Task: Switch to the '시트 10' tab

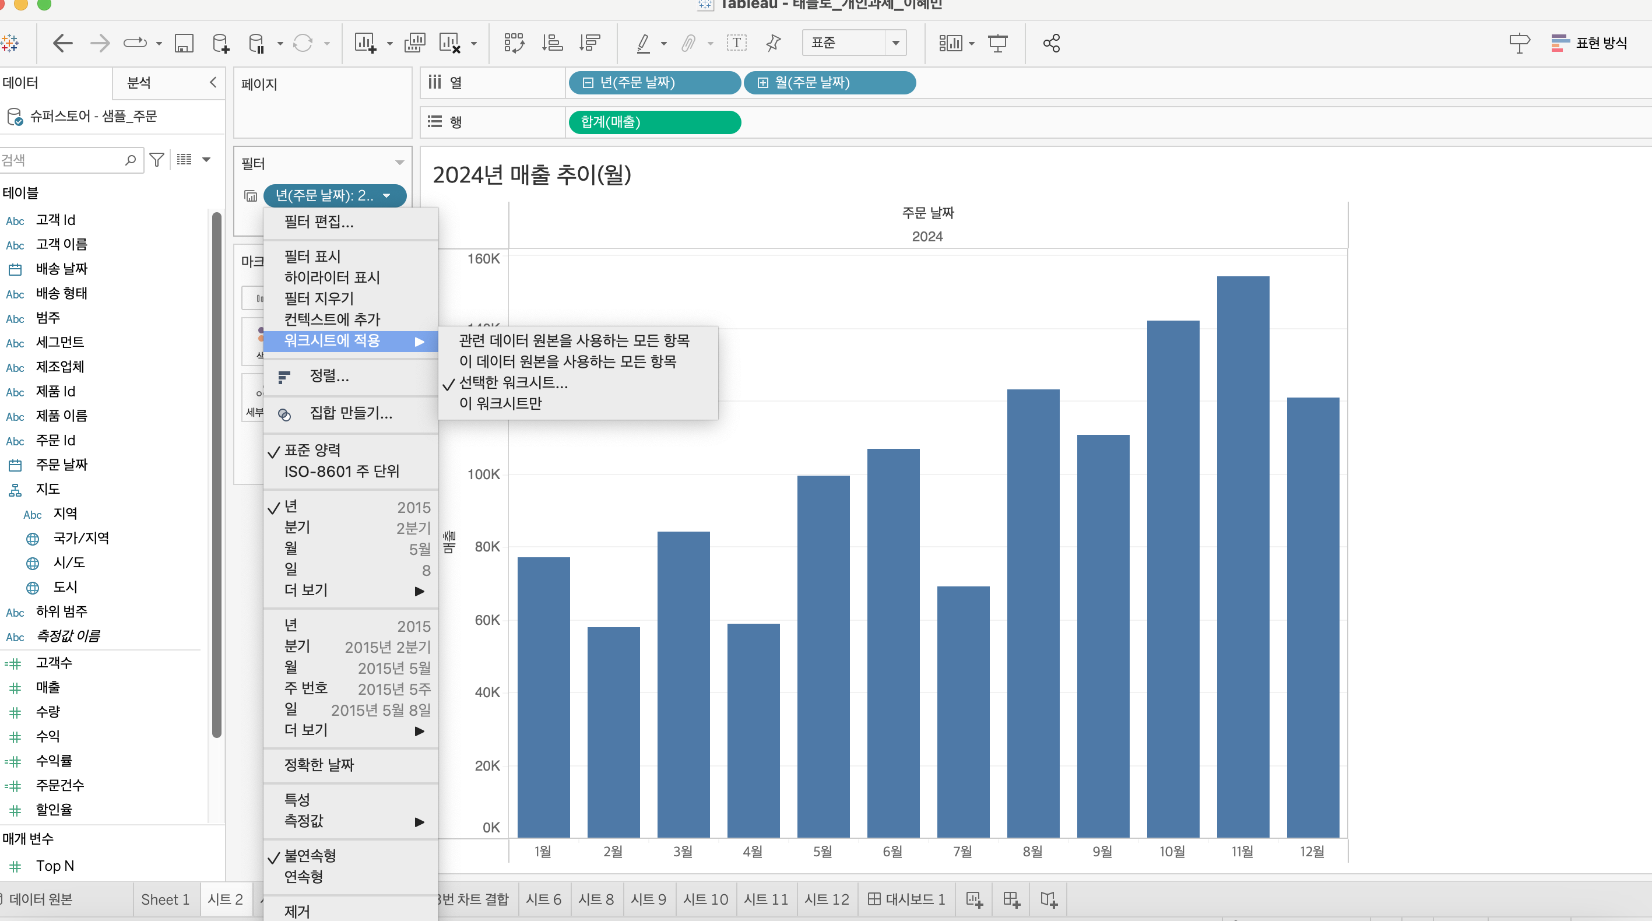Action: pos(705,899)
